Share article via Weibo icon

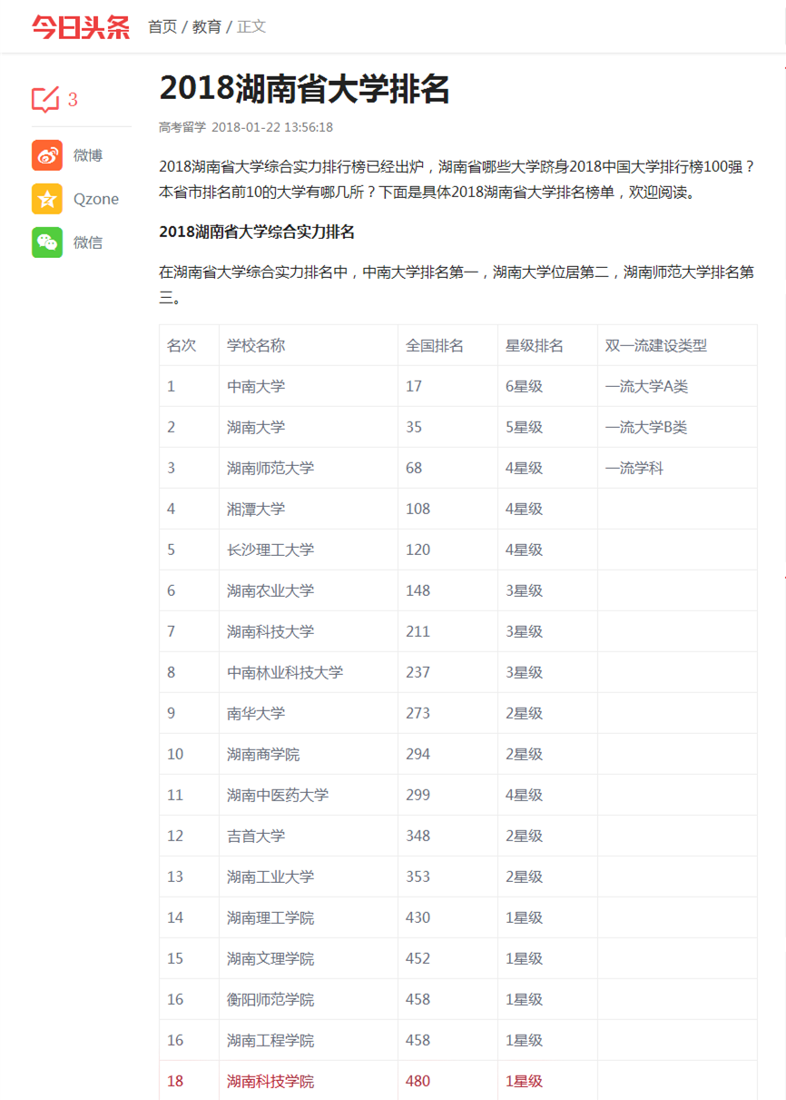click(47, 155)
